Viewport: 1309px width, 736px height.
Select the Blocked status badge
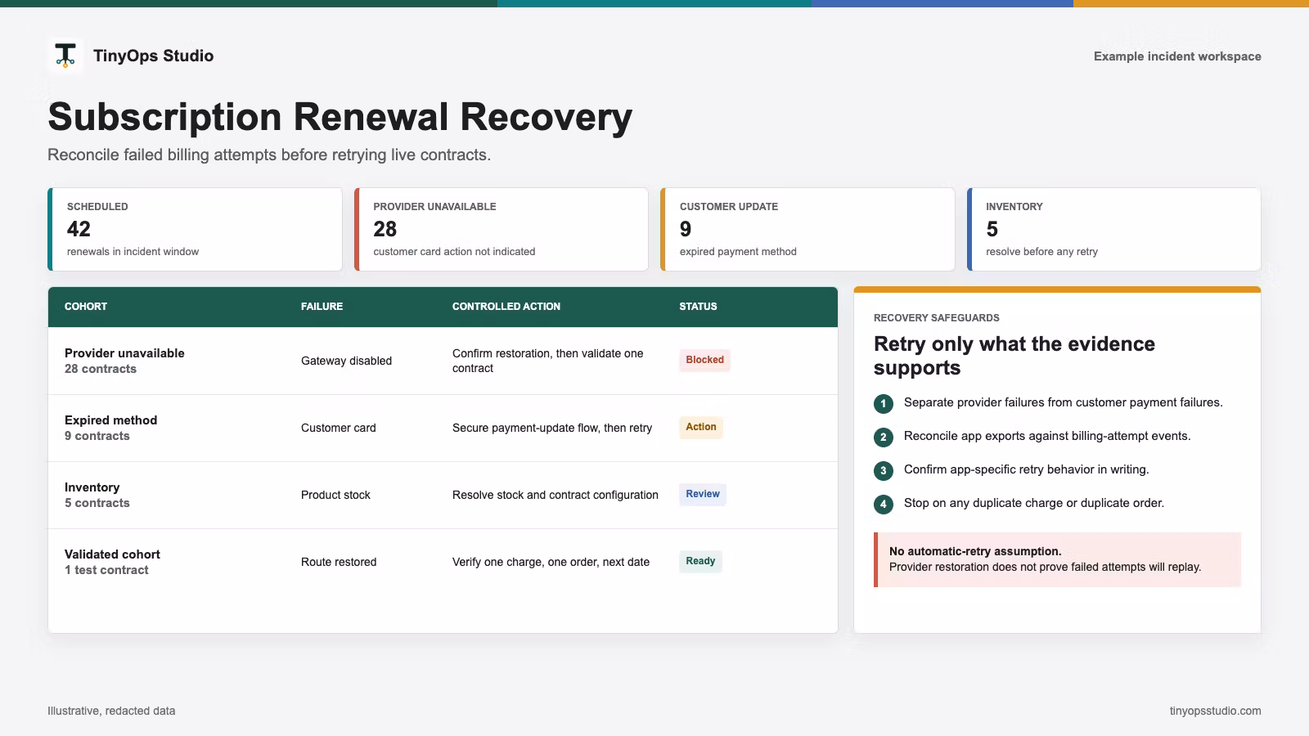click(x=704, y=360)
